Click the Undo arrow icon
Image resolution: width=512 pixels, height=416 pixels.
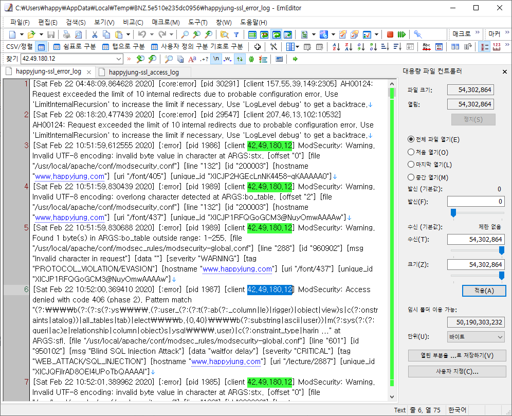click(x=141, y=34)
